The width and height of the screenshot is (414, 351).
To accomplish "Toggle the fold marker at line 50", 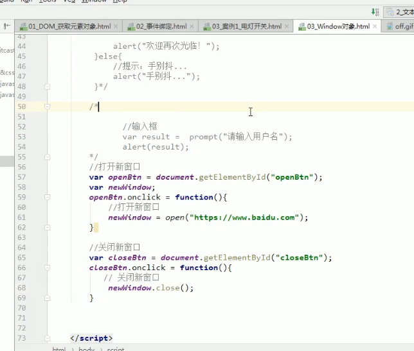I will [48, 107].
